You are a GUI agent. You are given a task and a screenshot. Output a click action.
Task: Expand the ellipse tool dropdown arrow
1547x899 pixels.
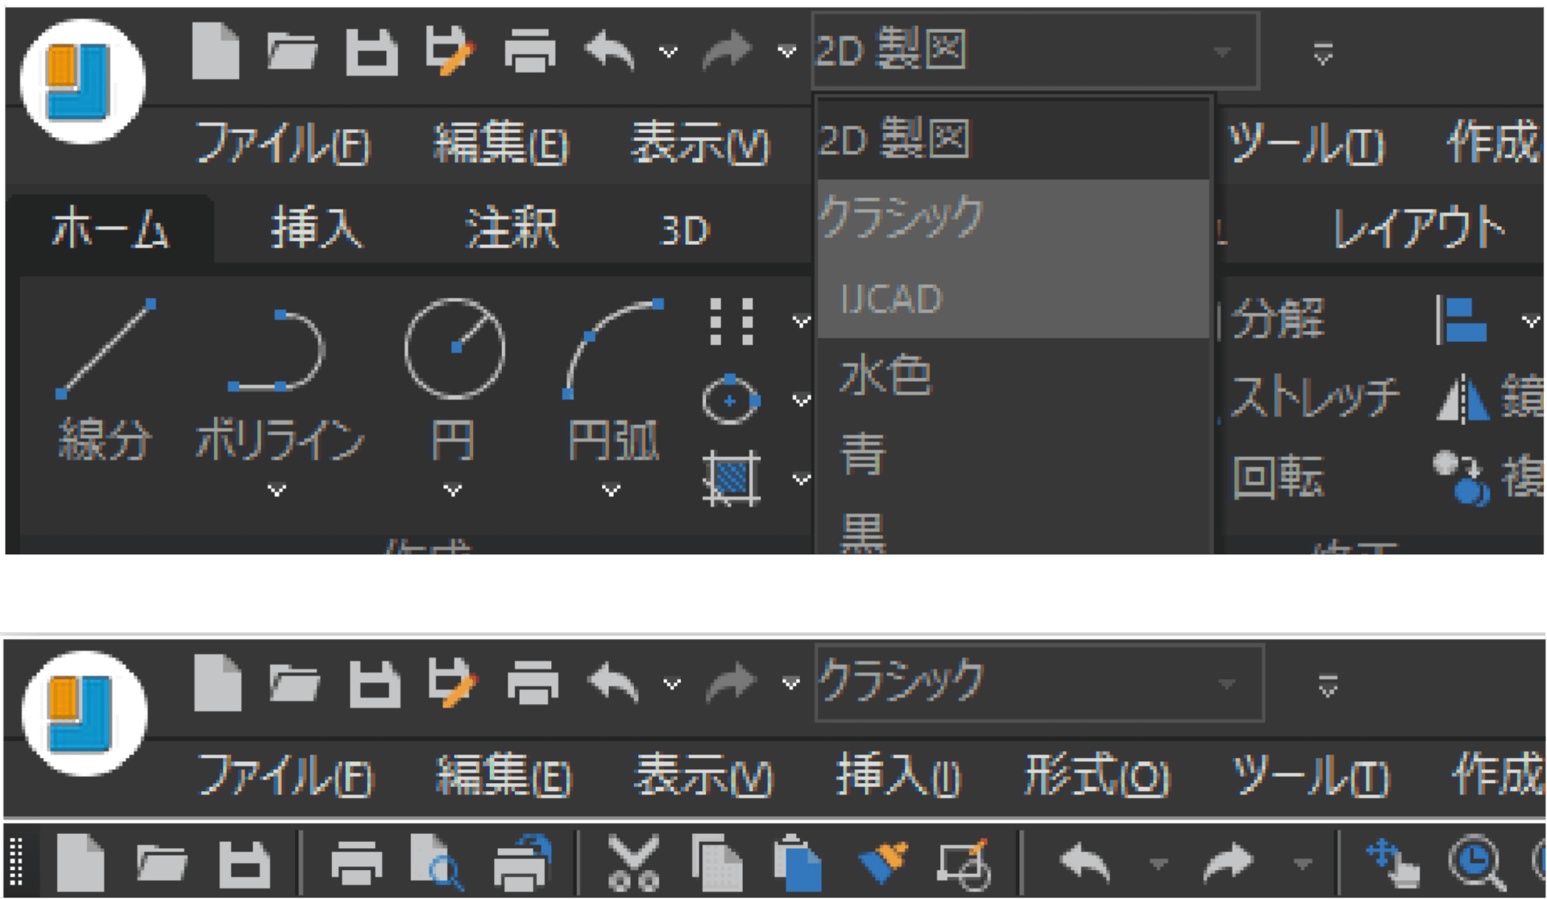tap(800, 400)
